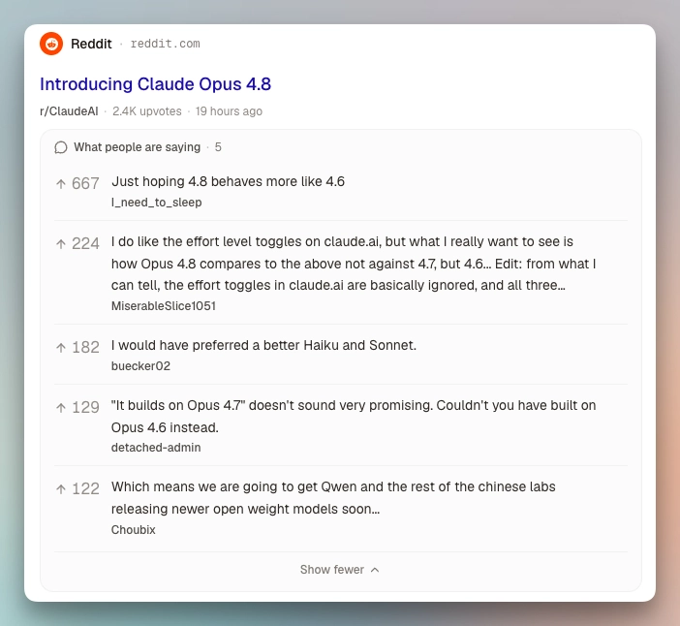This screenshot has height=626, width=680.
Task: Select the Reddit source name
Action: [x=91, y=44]
